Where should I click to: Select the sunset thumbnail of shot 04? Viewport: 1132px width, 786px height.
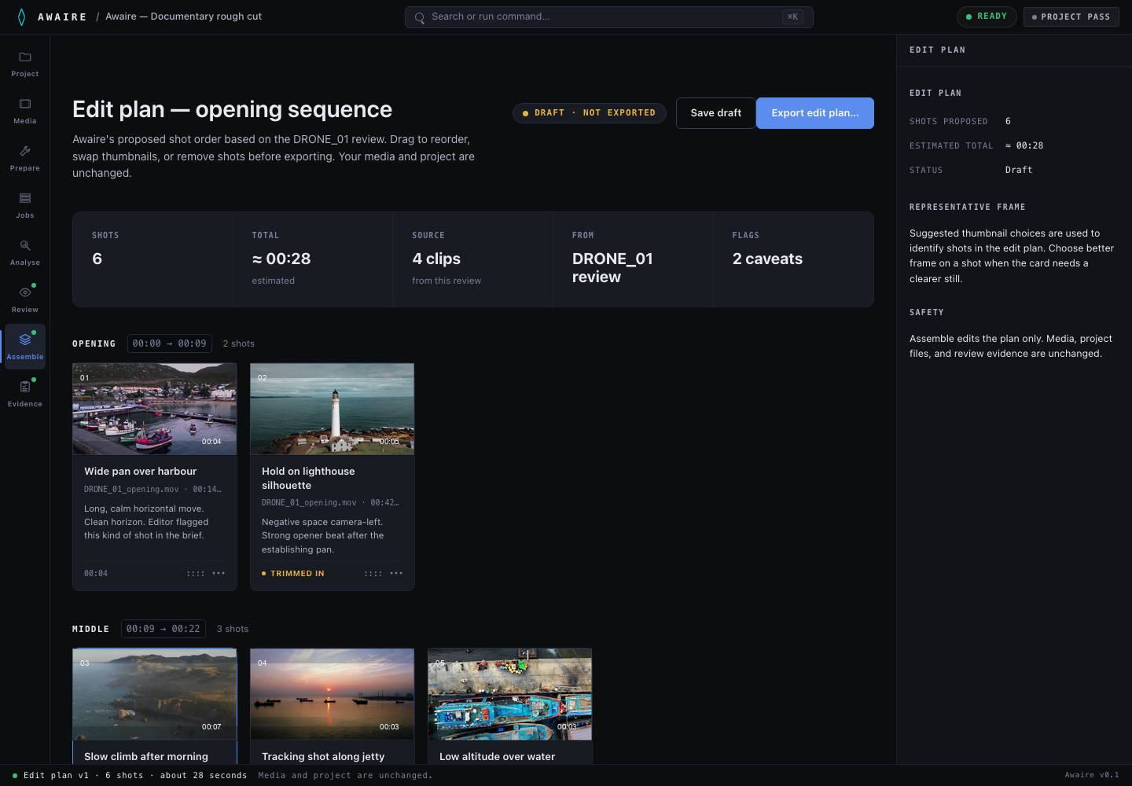click(x=333, y=694)
